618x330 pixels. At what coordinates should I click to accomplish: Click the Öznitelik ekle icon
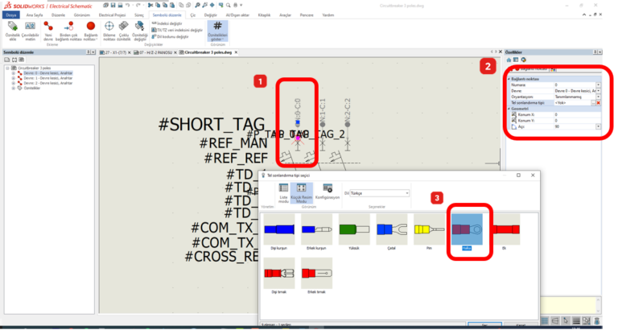(x=11, y=29)
